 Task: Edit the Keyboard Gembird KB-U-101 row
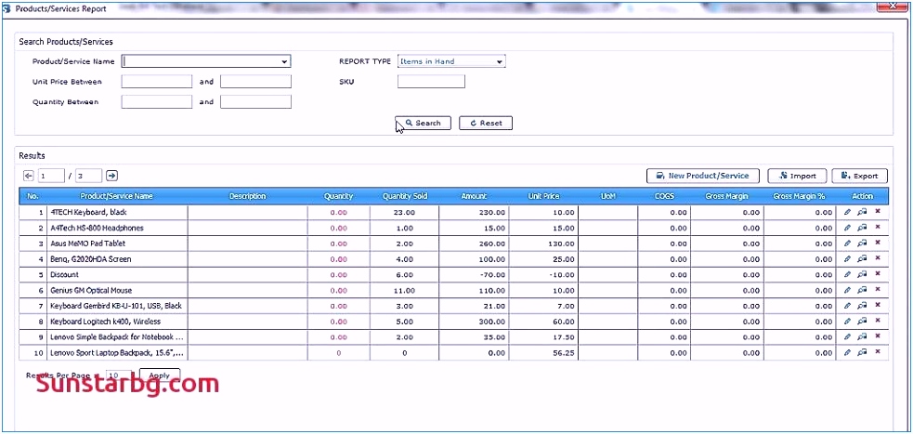847,306
